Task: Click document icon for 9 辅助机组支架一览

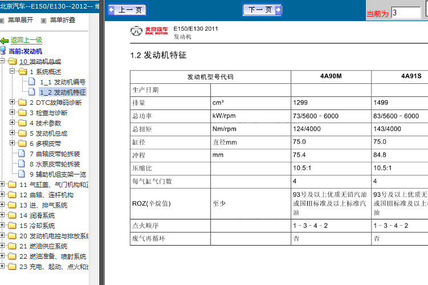Action: (22, 174)
